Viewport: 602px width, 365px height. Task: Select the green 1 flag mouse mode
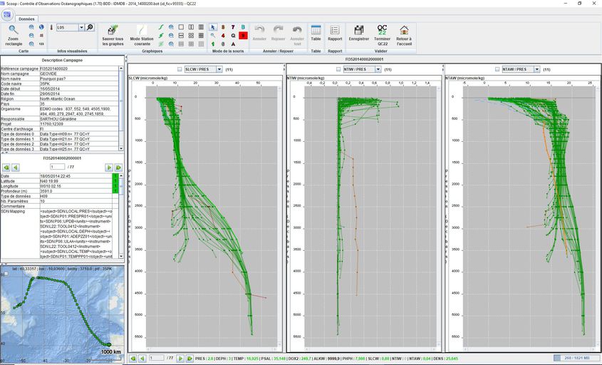click(213, 44)
